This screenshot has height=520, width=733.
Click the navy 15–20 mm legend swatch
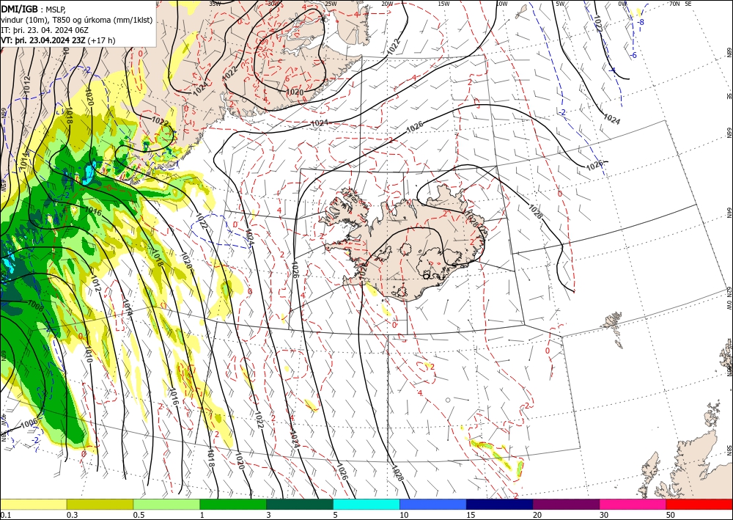coord(500,504)
